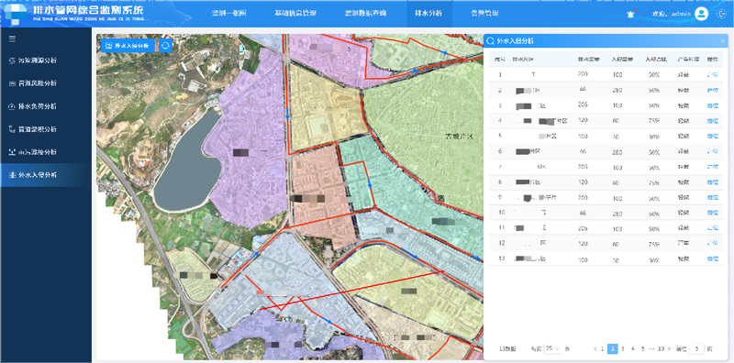Open the 监测数据查询 top tab
Viewport: 734px width, 363px height.
(365, 14)
